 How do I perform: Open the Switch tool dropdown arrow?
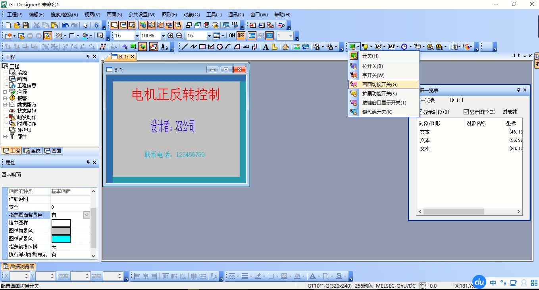point(358,47)
